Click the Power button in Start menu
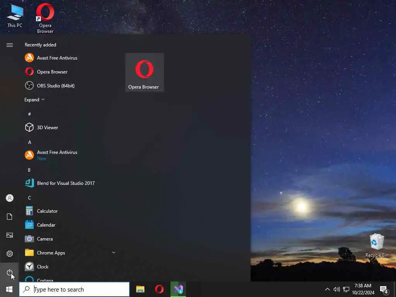The width and height of the screenshot is (396, 297). tap(9, 272)
